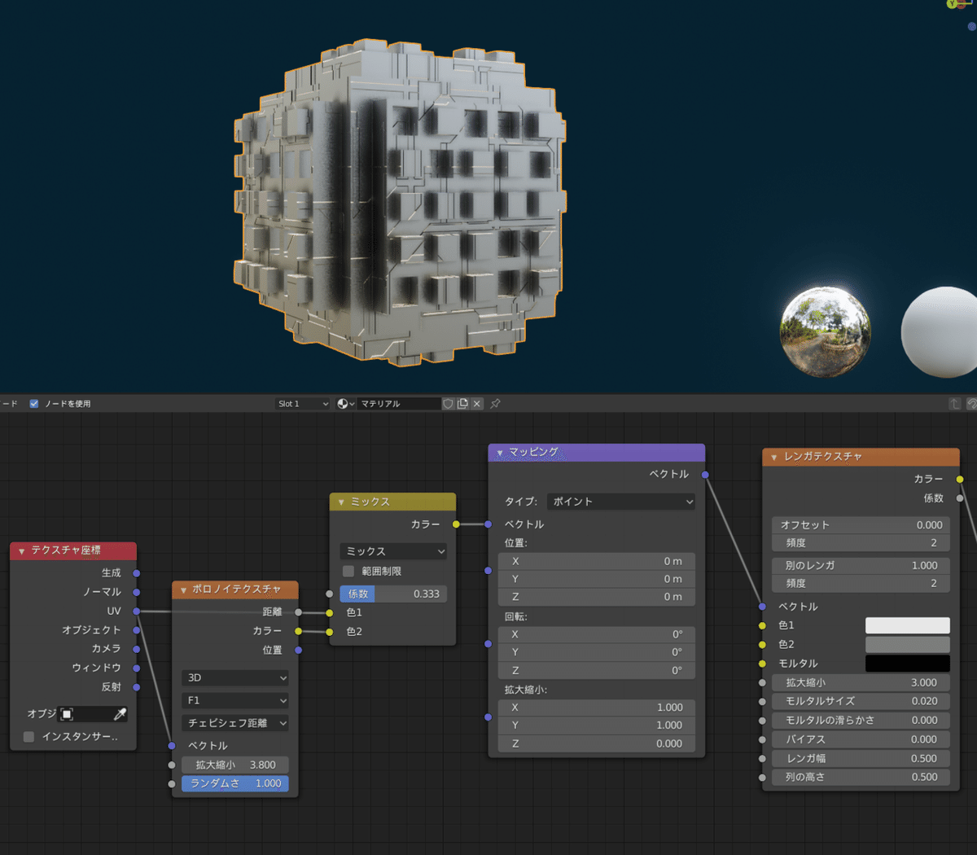Click the ミックス 色1 input socket
This screenshot has width=977, height=855.
click(329, 613)
